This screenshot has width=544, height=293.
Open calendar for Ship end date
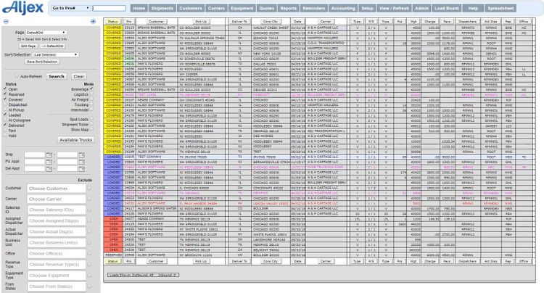(x=81, y=155)
